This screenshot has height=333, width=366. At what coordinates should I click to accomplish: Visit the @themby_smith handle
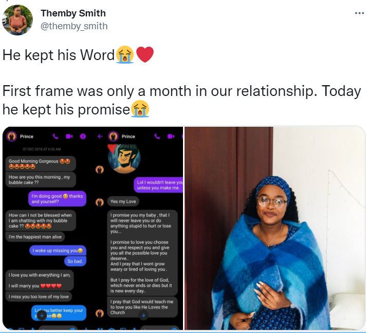click(x=74, y=26)
